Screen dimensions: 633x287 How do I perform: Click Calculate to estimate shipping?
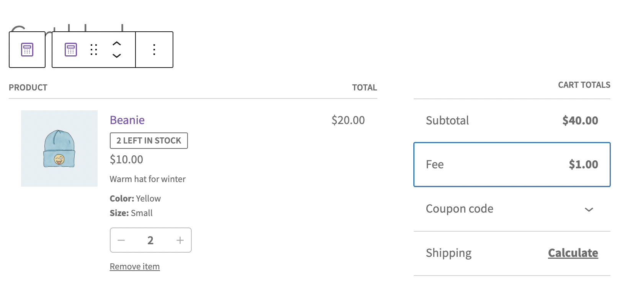click(x=573, y=253)
